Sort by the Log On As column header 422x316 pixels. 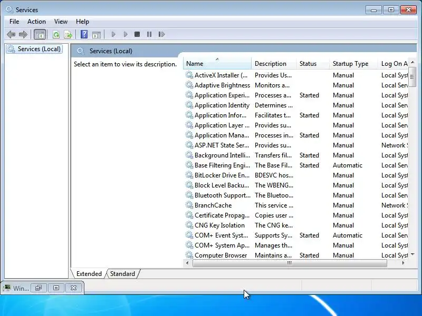(x=393, y=63)
